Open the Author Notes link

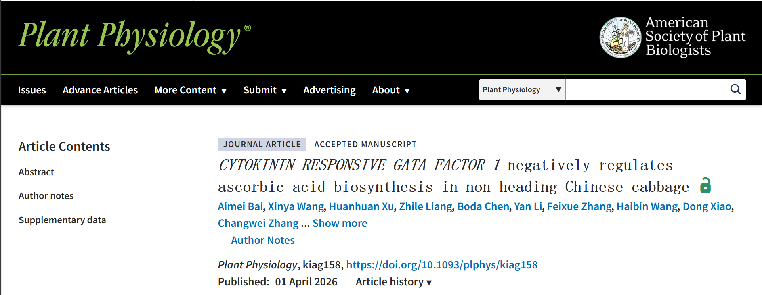[x=262, y=240]
